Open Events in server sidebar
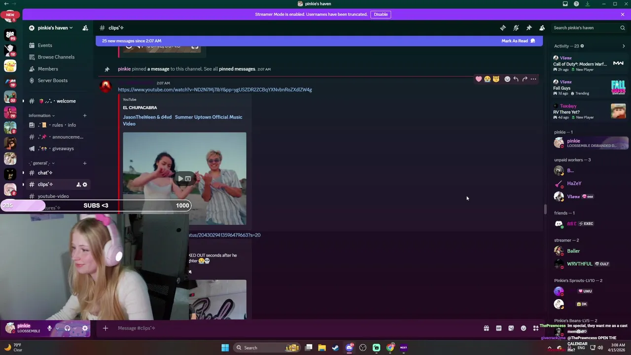 [x=58, y=45]
